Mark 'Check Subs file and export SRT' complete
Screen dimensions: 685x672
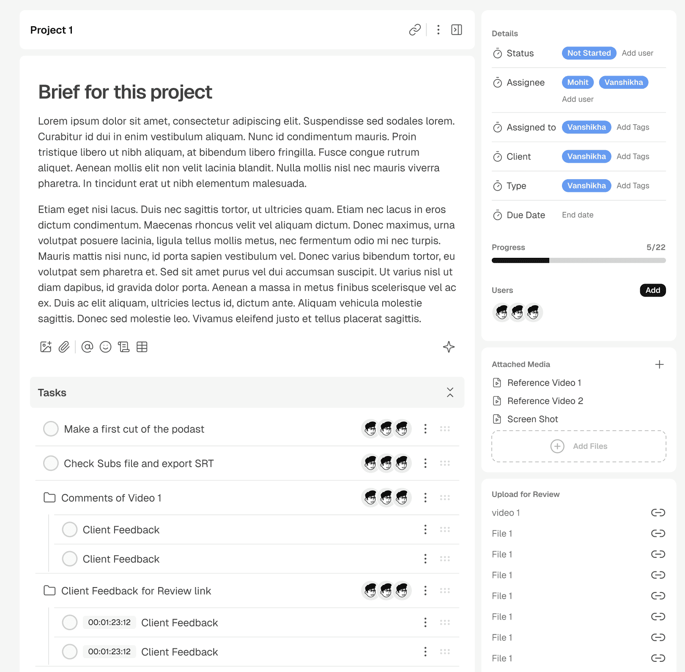pyautogui.click(x=50, y=463)
